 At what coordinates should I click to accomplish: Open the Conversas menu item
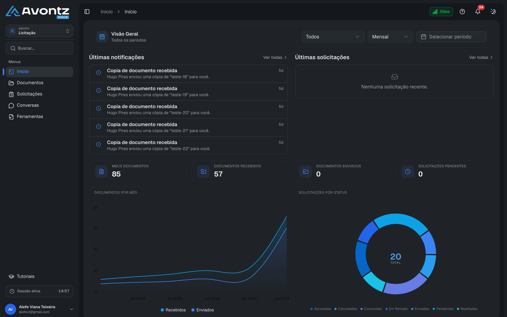39,105
